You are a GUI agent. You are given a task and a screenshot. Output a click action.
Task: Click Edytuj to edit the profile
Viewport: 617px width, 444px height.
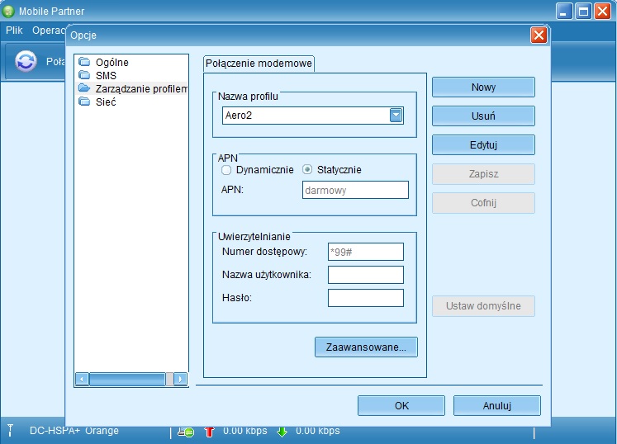(x=483, y=145)
